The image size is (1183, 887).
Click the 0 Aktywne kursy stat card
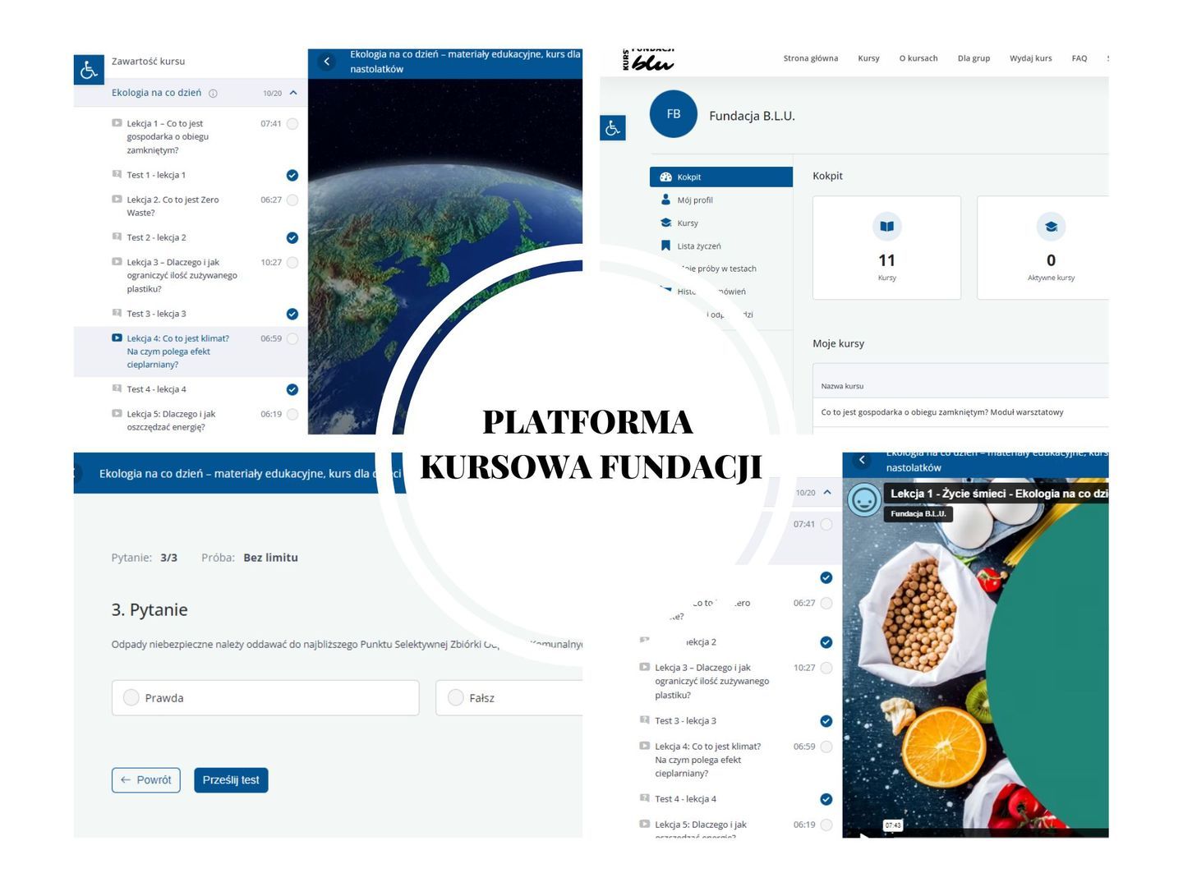tap(1043, 247)
